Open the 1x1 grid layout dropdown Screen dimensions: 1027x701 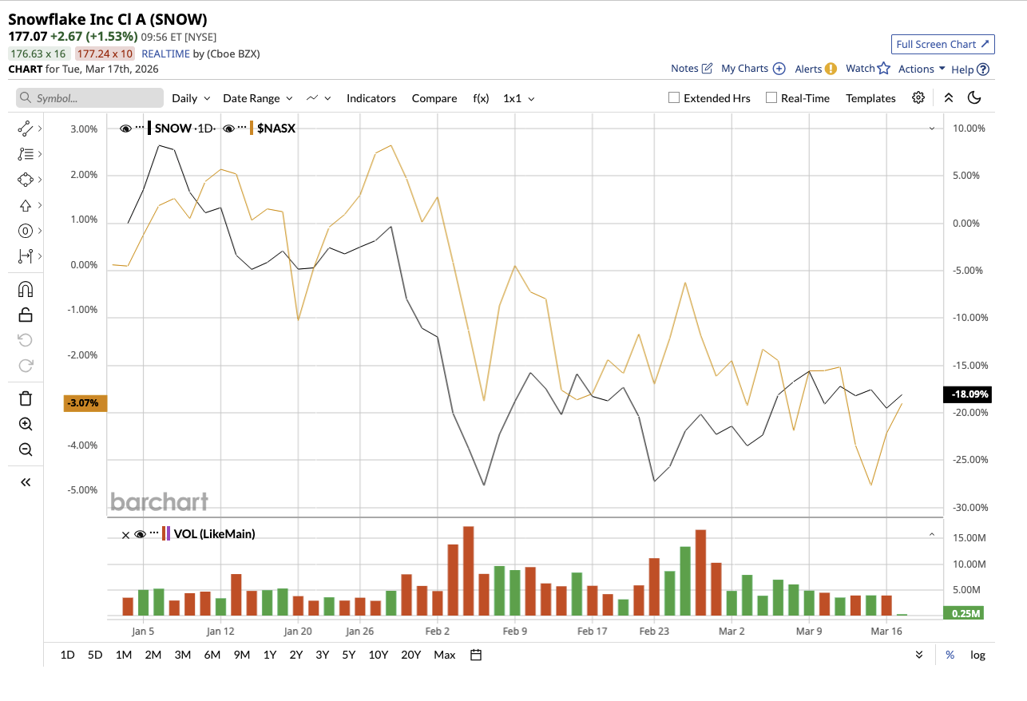[x=519, y=98]
